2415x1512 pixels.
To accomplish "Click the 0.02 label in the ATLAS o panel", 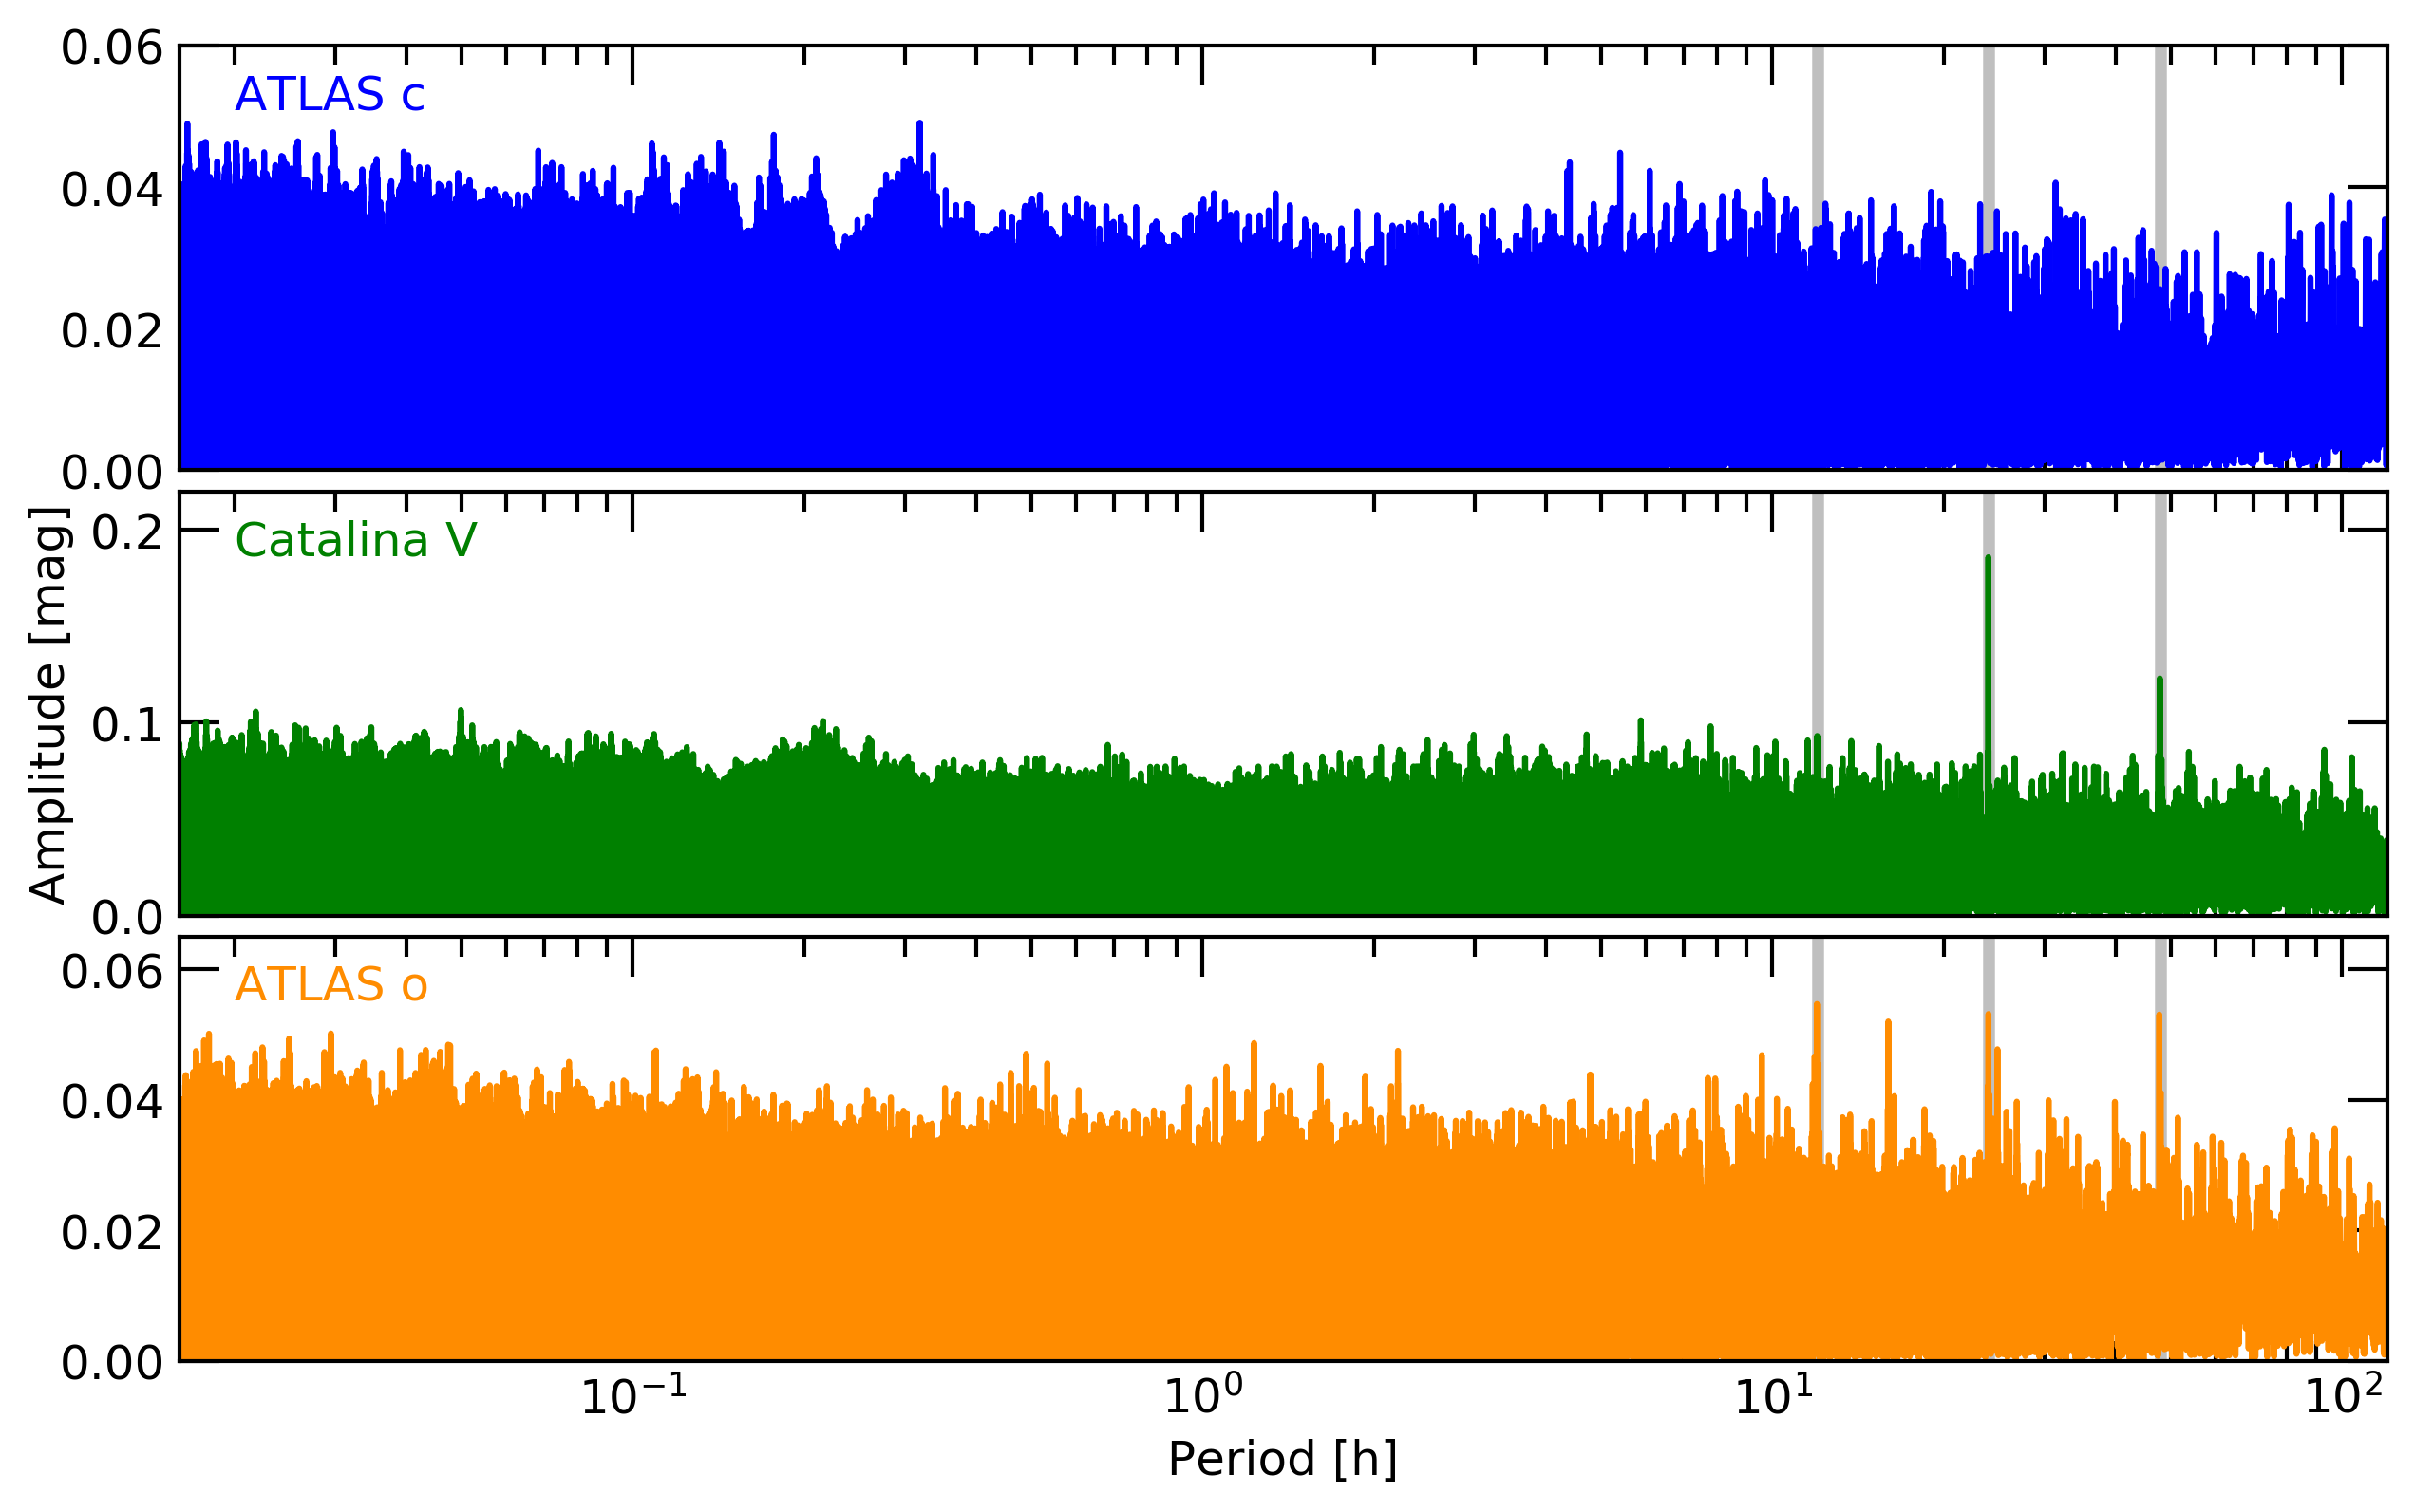I will (x=111, y=1232).
